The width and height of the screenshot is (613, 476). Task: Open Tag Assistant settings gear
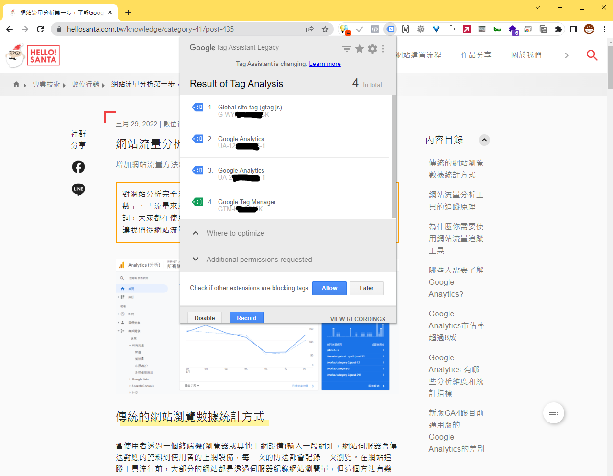coord(372,48)
